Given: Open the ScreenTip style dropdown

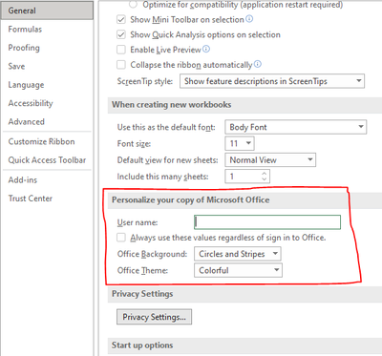Looking at the screenshot, I should (272, 81).
